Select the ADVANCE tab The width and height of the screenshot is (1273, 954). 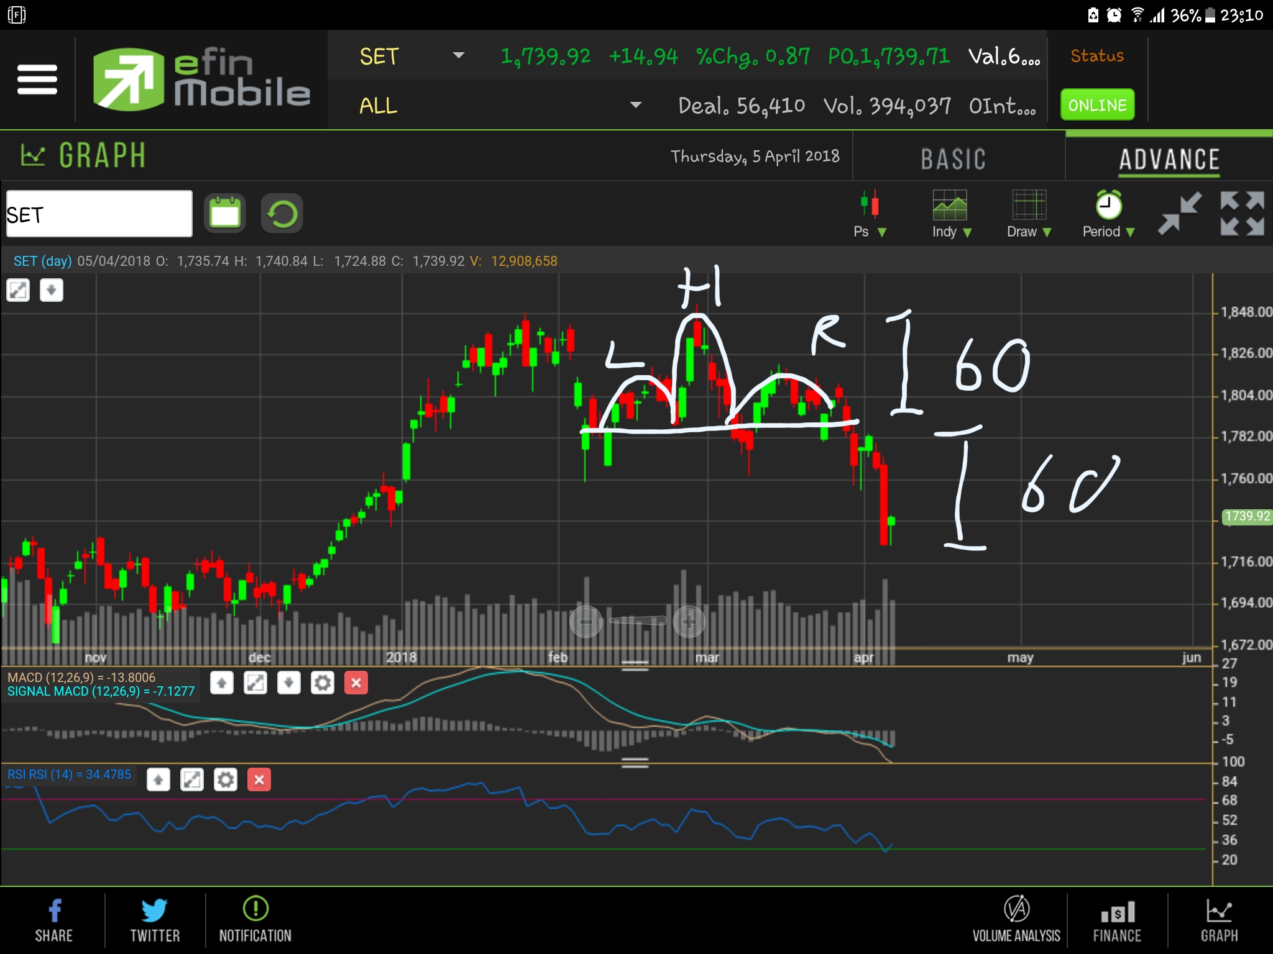tap(1169, 159)
